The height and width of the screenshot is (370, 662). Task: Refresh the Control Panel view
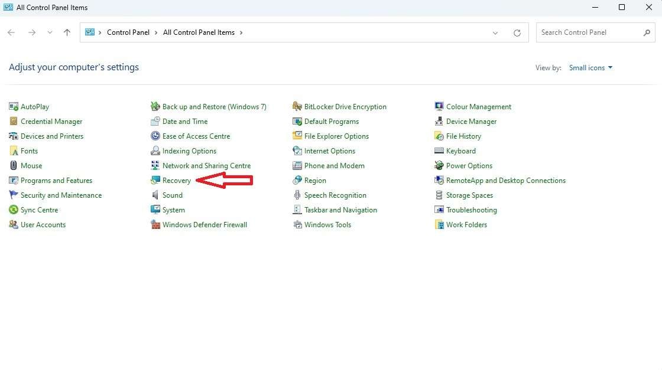click(x=517, y=33)
